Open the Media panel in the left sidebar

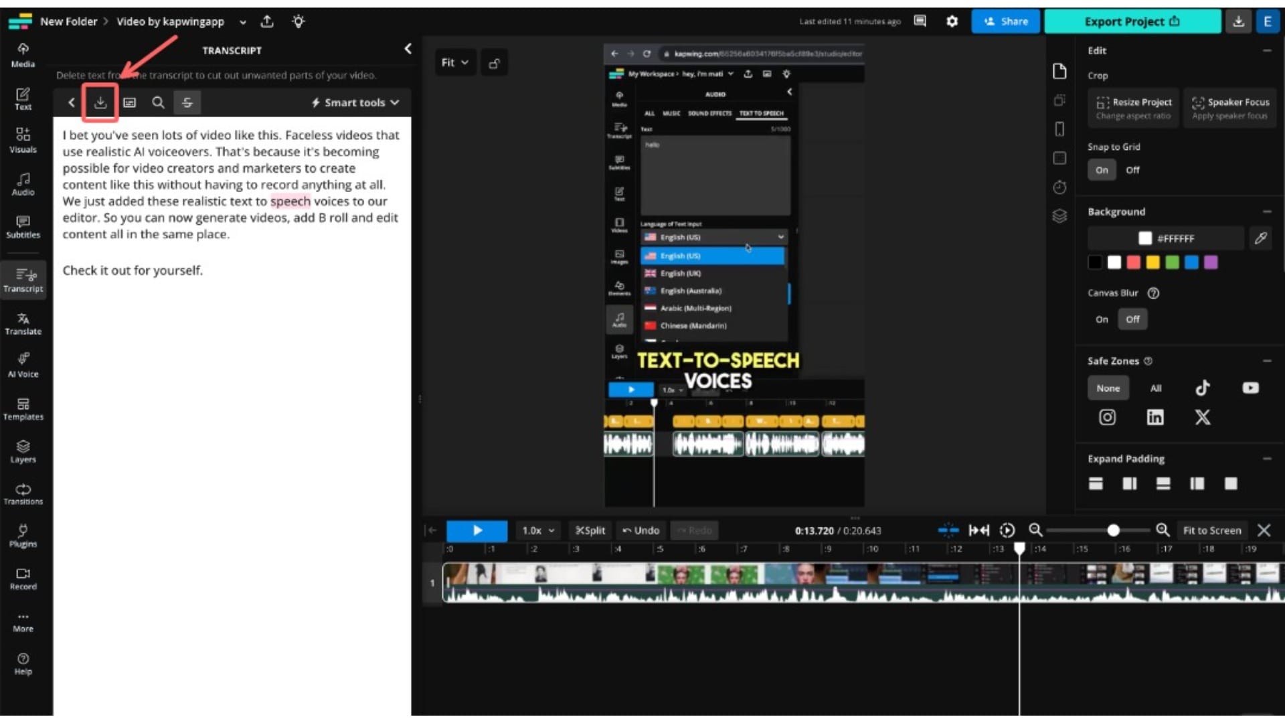click(23, 55)
